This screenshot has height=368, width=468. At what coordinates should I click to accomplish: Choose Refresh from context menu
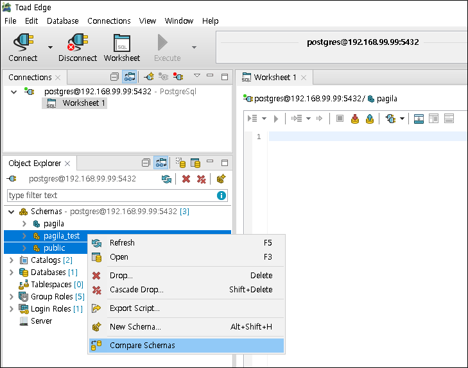coord(186,243)
